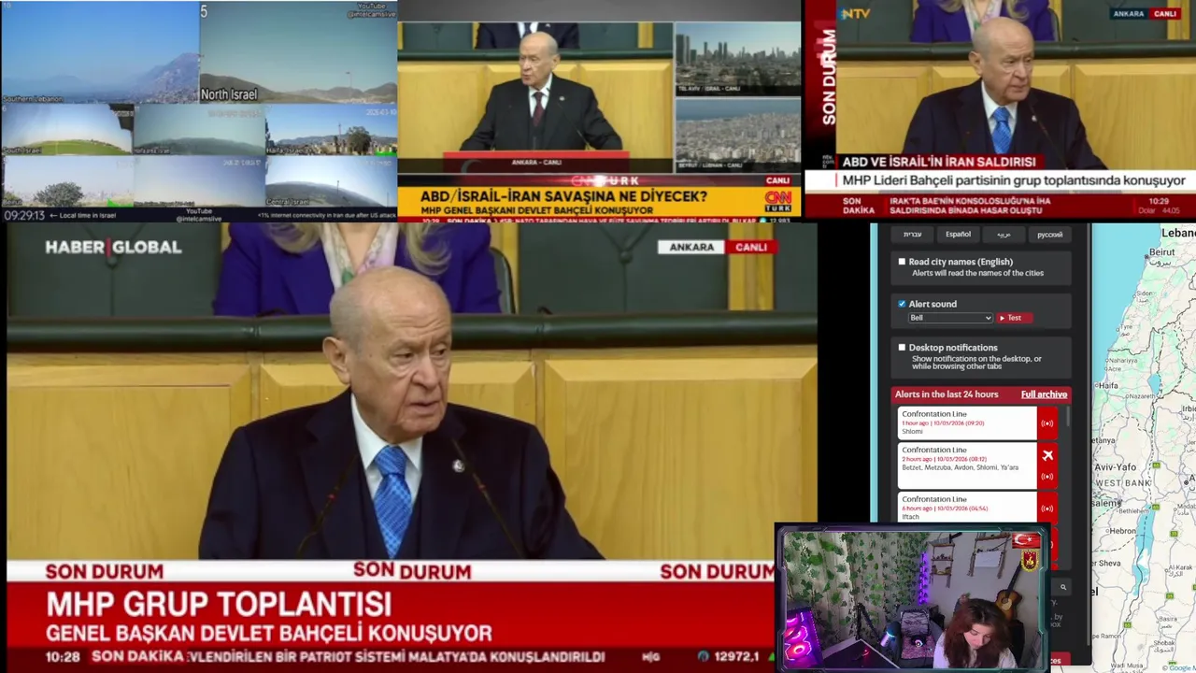
Task: Click the MHP GRUP TOPLANTISI headline banner
Action: coord(219,604)
